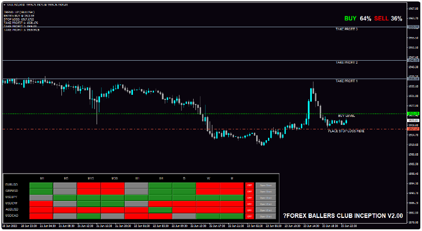Viewport: 422px width, 231px height.
Task: Open Chart for the USDCHF row
Action: pos(266,204)
